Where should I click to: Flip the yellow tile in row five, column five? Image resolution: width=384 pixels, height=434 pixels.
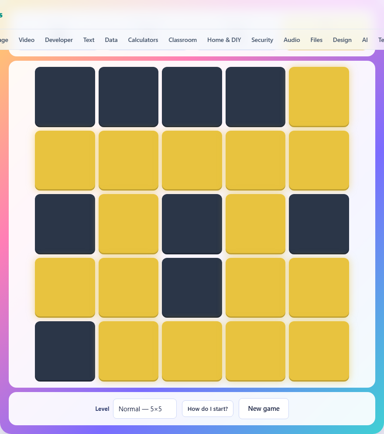[x=319, y=351]
